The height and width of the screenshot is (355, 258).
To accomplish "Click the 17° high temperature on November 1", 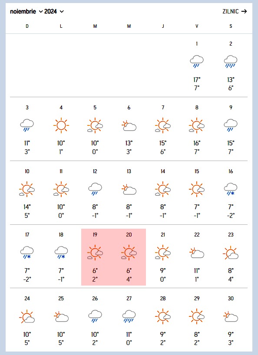I will click(x=197, y=80).
